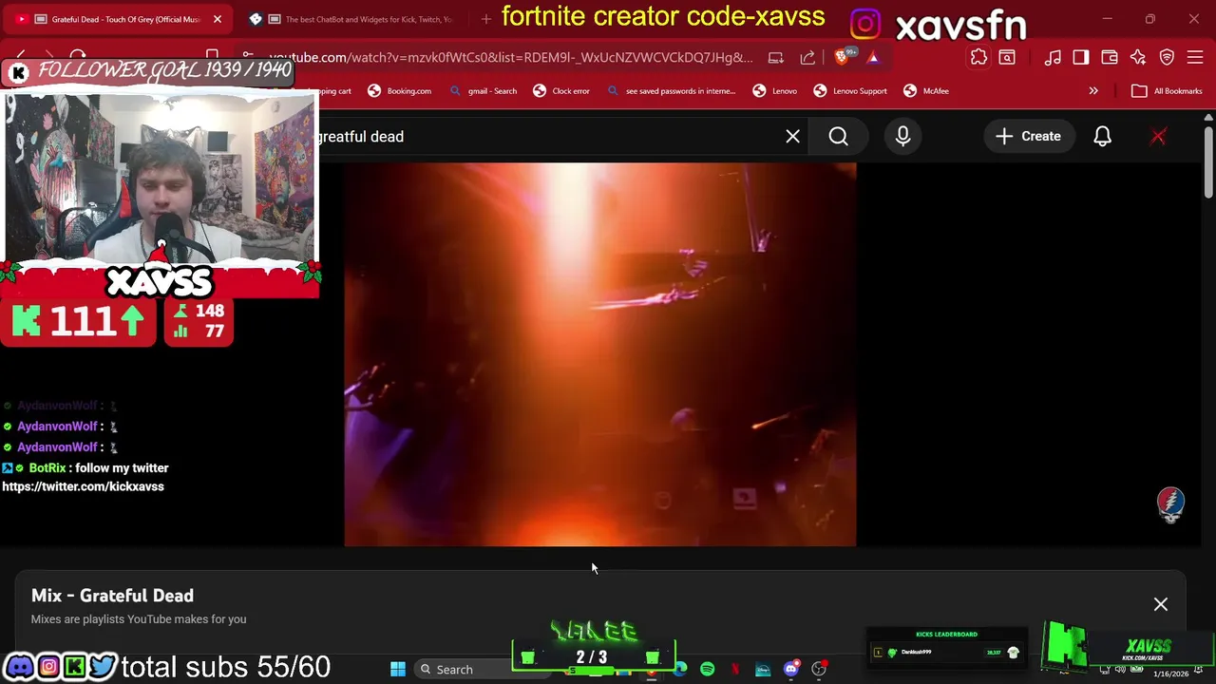This screenshot has width=1216, height=684.
Task: Click the Brave Rewards triangle icon
Action: pos(873,58)
